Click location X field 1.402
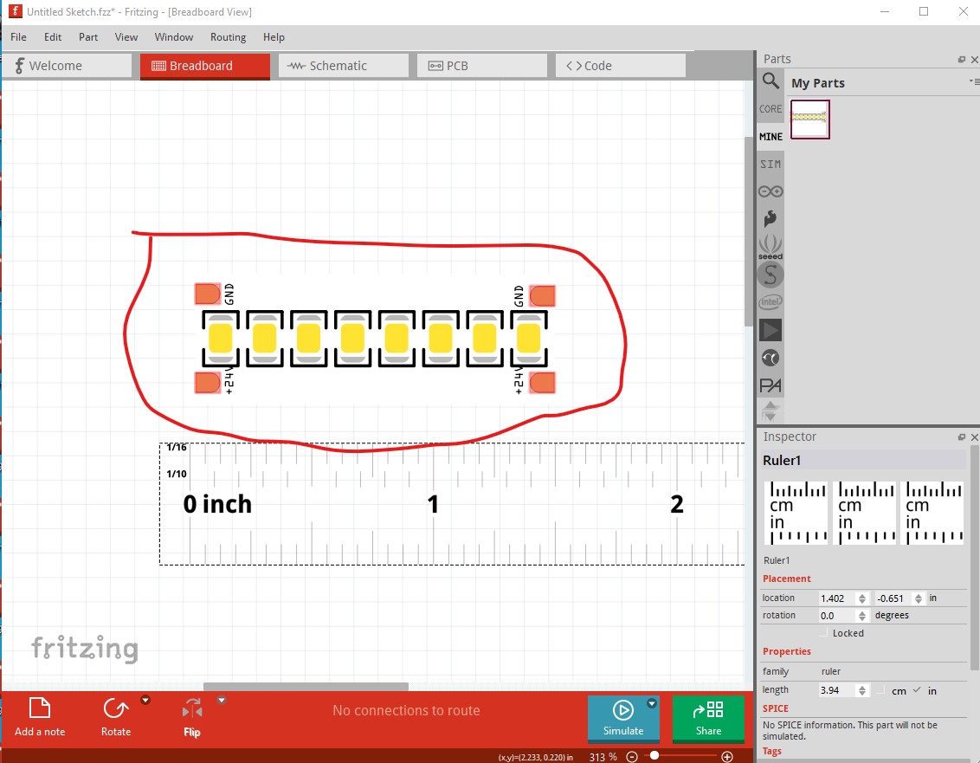The height and width of the screenshot is (763, 980). (836, 598)
